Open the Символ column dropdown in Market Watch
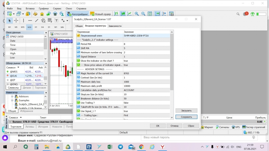 (18, 67)
